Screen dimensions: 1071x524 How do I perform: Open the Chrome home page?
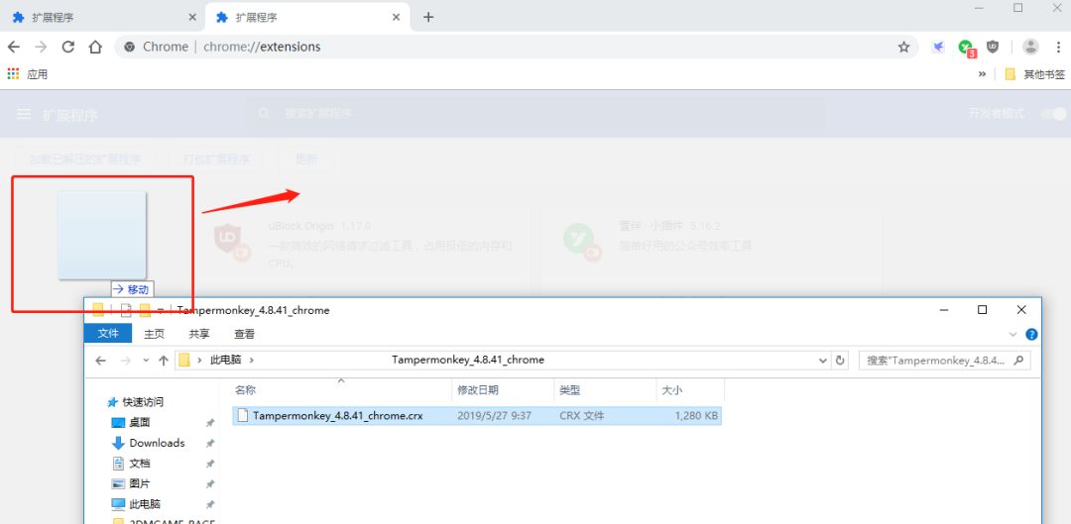pyautogui.click(x=95, y=47)
